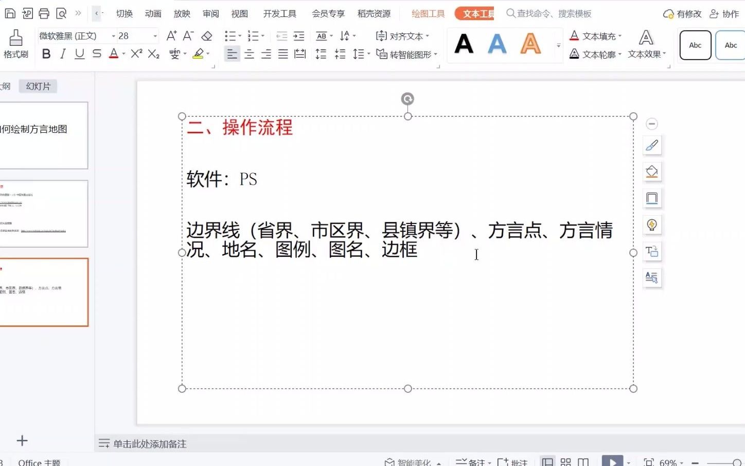Open 对齐文本 align text menu

click(402, 36)
